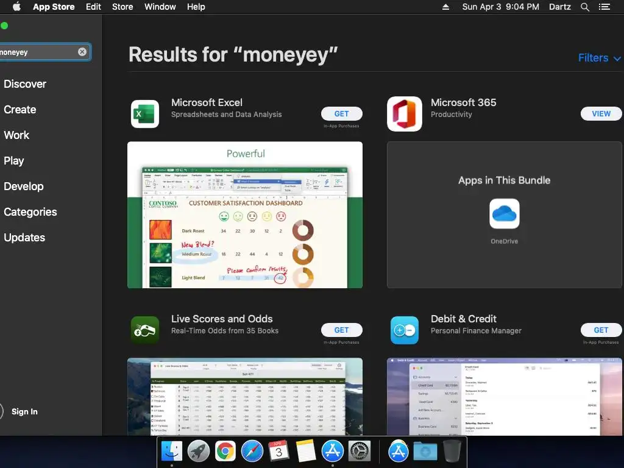
Task: Open Finder from the Dock
Action: click(171, 452)
